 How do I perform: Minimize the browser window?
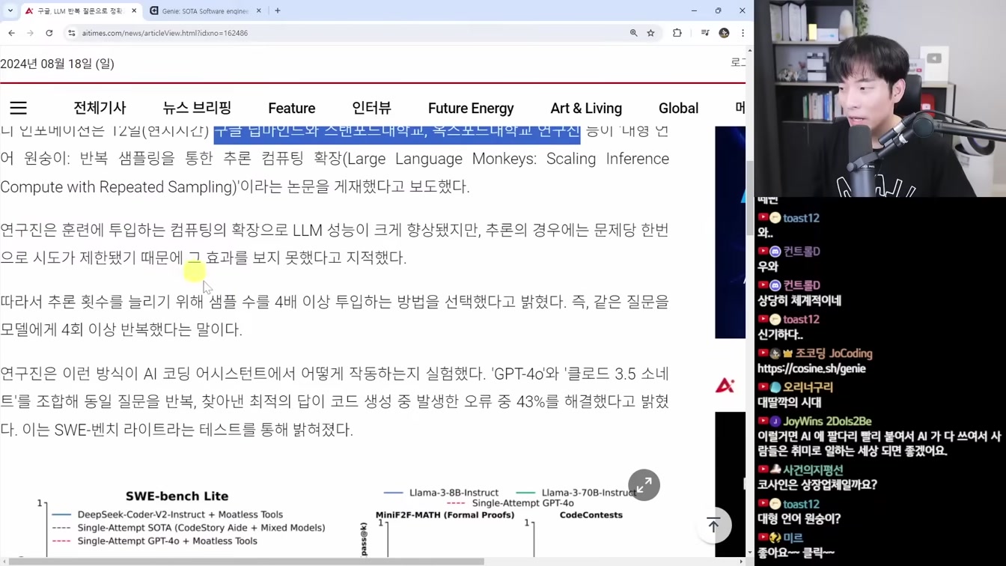point(694,11)
